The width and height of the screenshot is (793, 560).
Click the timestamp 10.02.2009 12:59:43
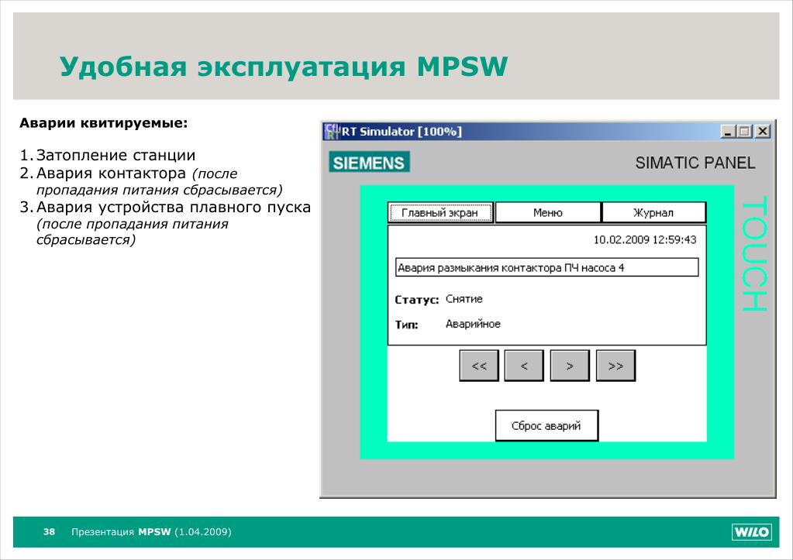click(645, 239)
